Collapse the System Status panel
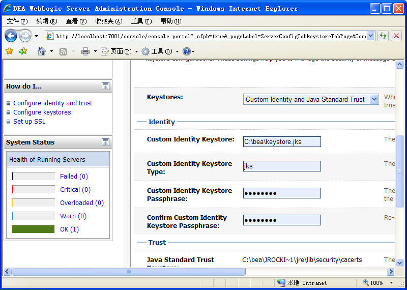This screenshot has width=407, height=290. tap(105, 142)
